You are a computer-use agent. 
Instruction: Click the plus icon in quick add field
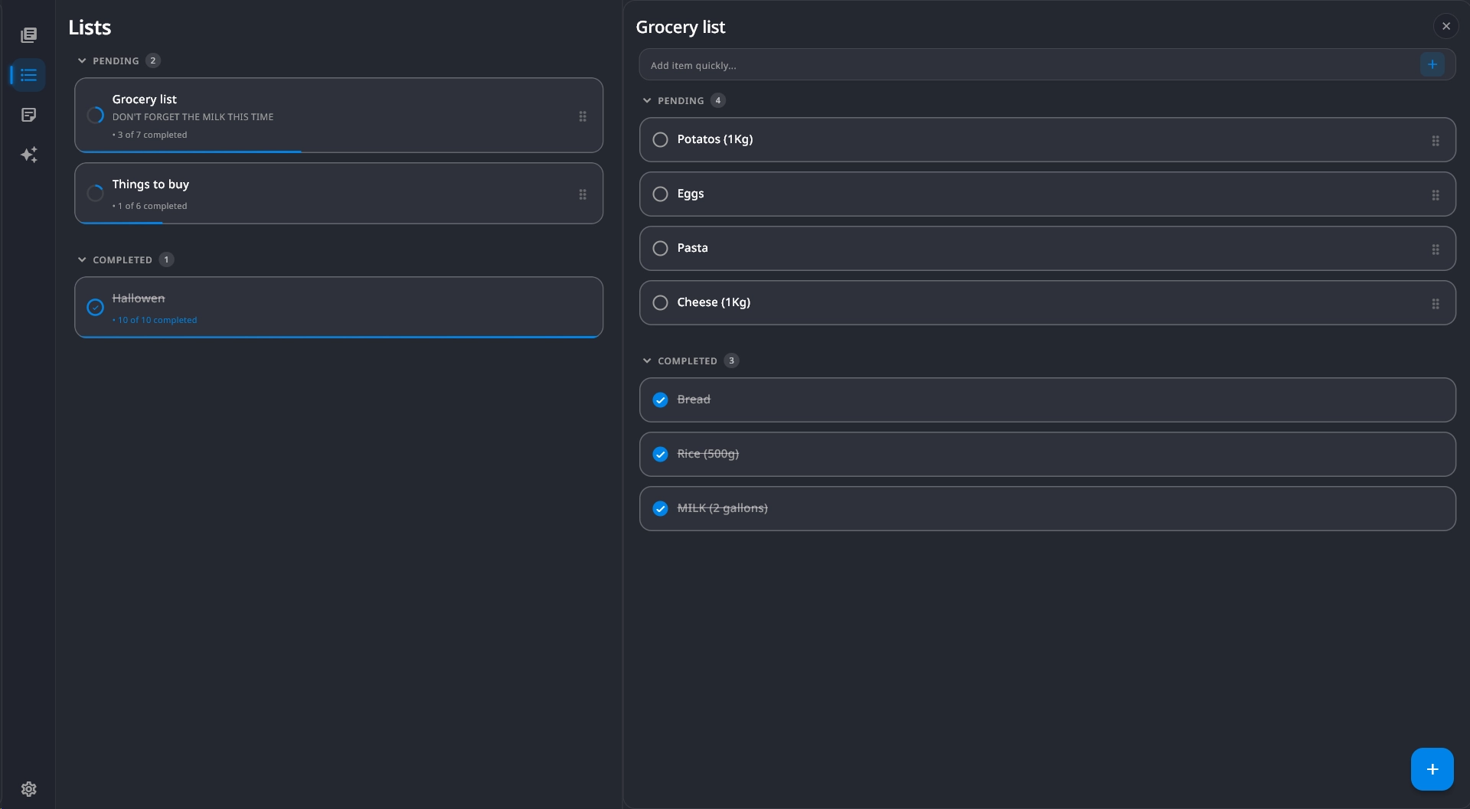point(1432,64)
